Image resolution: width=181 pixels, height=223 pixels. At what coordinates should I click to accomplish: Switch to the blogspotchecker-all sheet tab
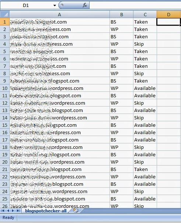tap(46, 211)
